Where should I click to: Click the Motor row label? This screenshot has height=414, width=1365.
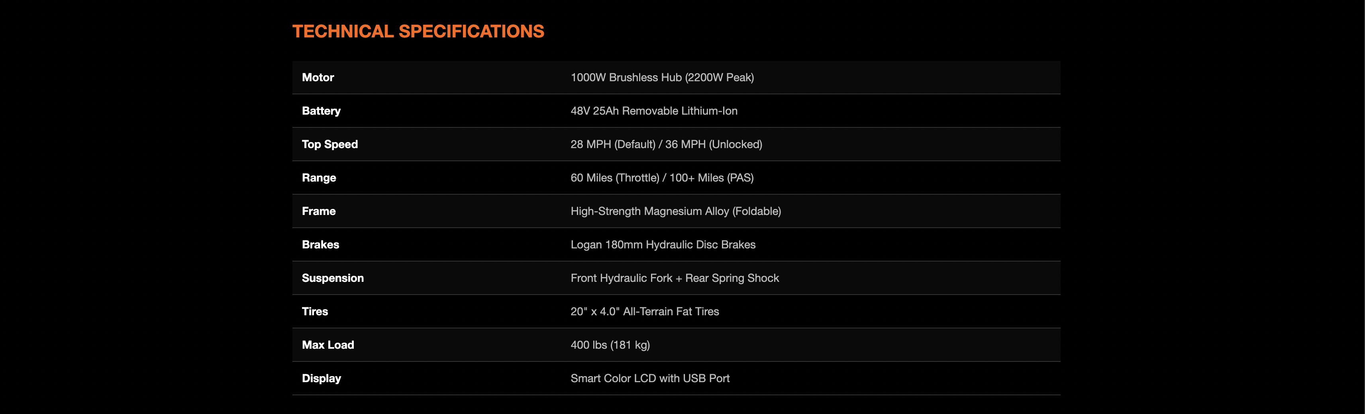318,77
